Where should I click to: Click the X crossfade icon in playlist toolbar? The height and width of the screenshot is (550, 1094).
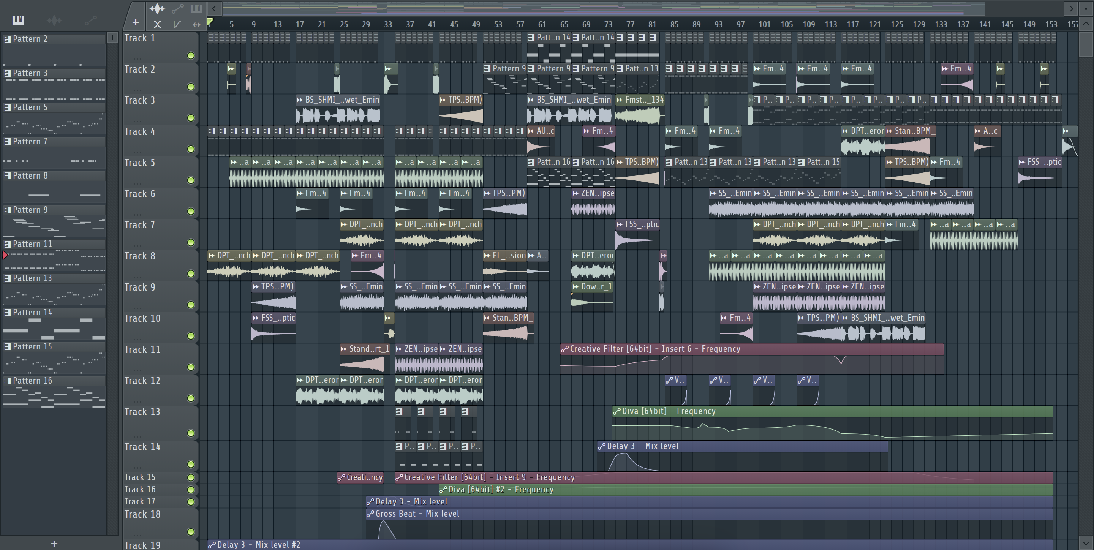coord(157,24)
